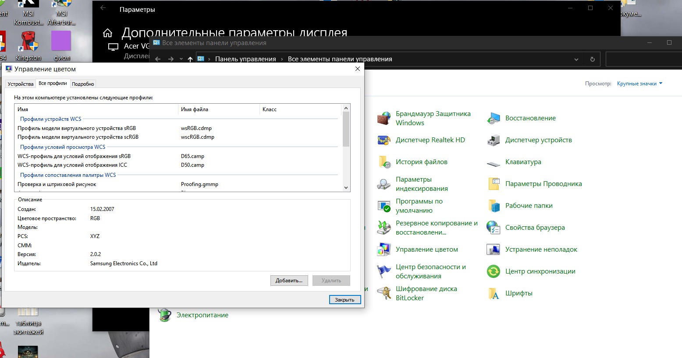Open the Power Options (Электропитание) icon
Screen dimensions: 682x358
165,315
